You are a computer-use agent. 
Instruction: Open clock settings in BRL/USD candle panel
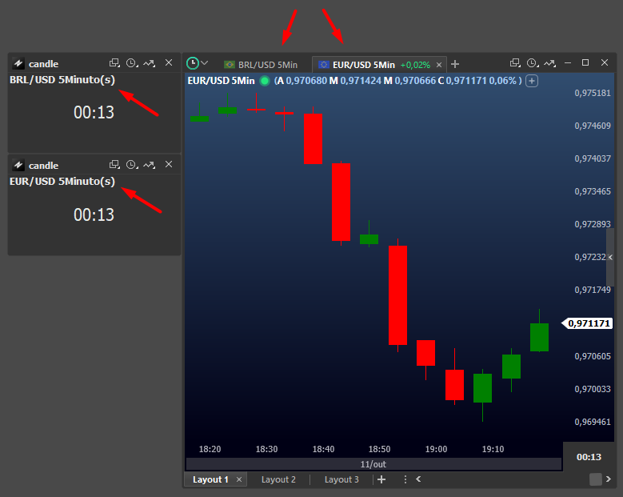(x=132, y=63)
